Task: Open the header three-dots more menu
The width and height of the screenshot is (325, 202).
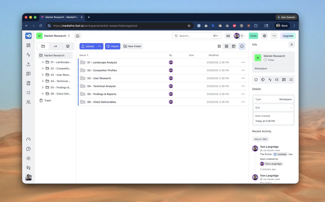Action: (274, 36)
